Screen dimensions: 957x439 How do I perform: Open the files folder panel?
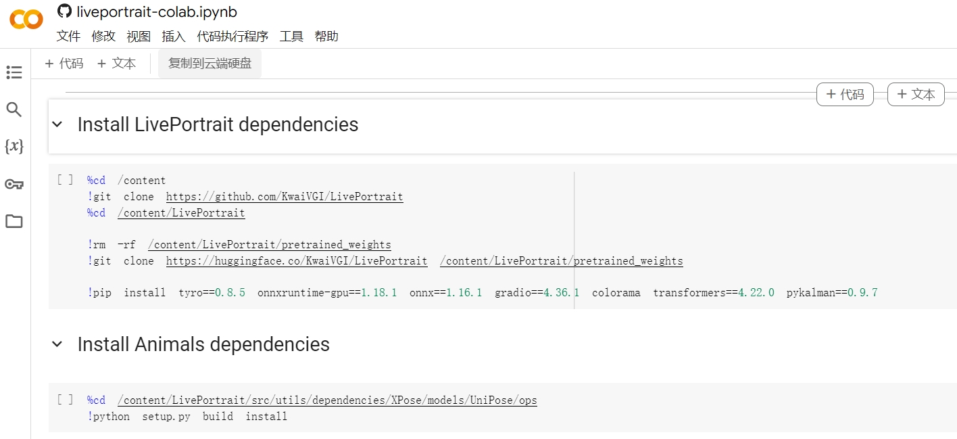click(14, 221)
